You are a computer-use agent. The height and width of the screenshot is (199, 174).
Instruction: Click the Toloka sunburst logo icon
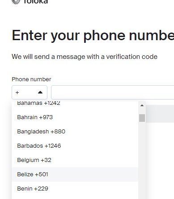click(16, 2)
